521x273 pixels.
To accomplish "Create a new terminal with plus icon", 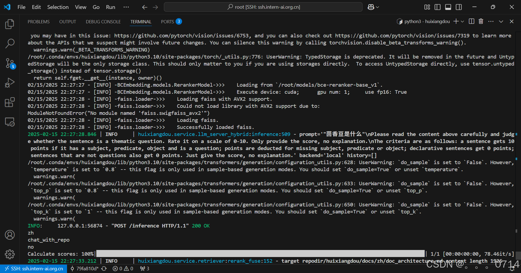I will tap(456, 21).
